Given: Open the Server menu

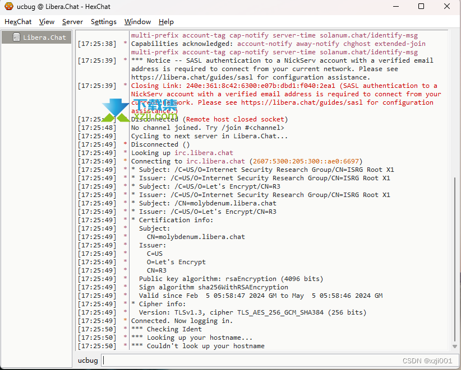Looking at the screenshot, I should click(x=72, y=22).
